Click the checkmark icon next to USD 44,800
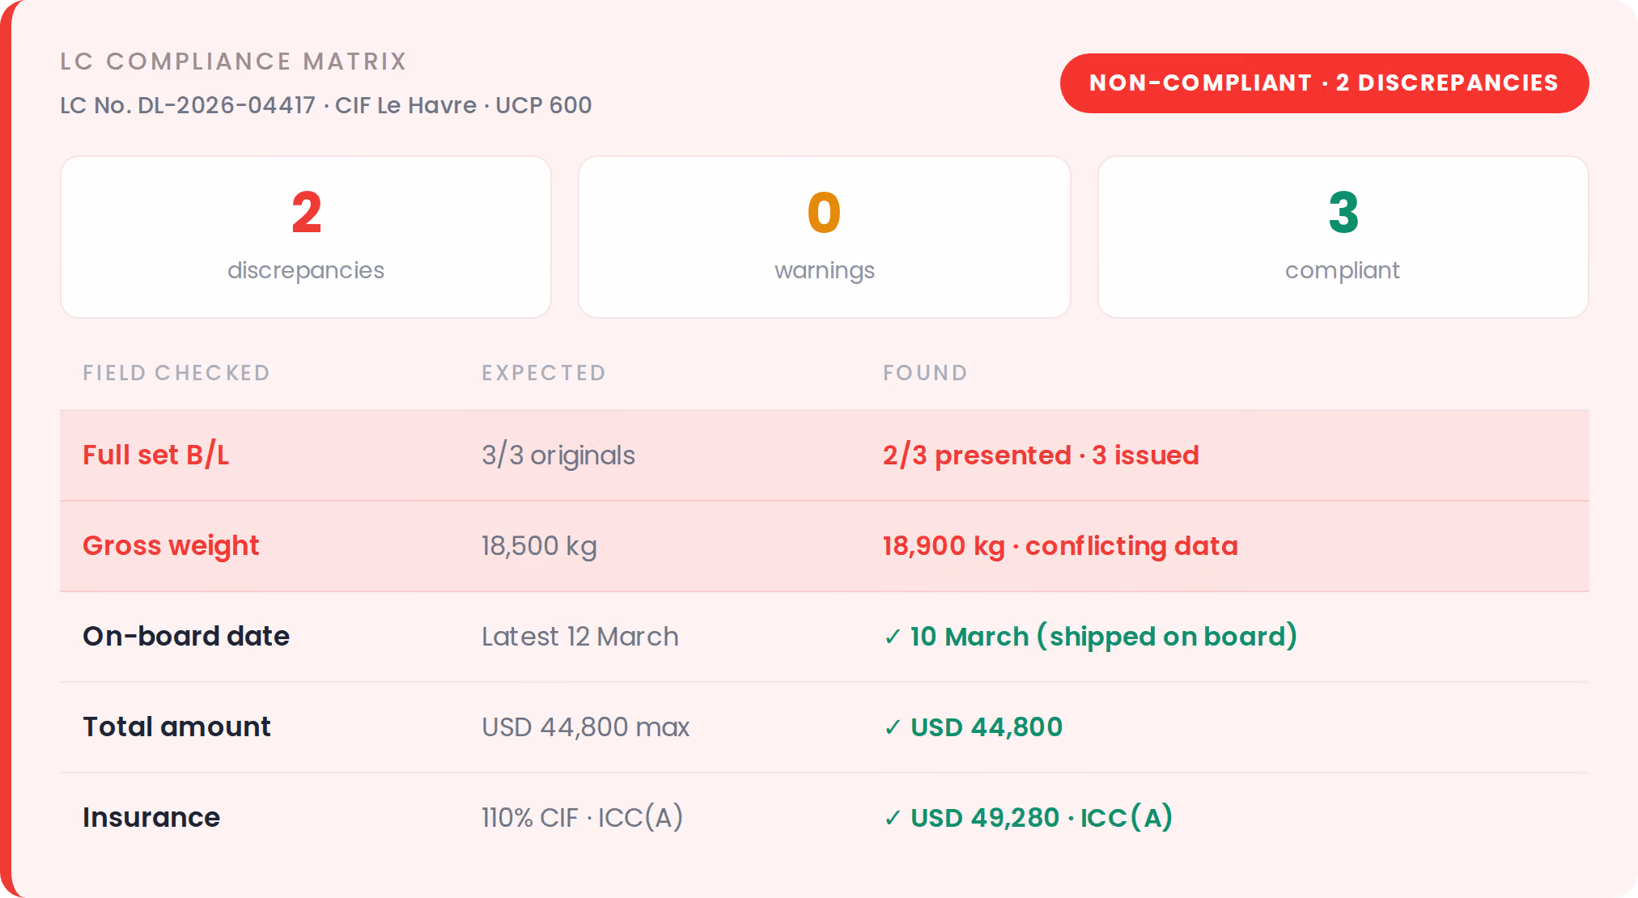 tap(893, 728)
